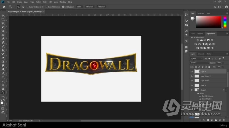229x128 pixels.
Task: Add a layer mask using bottom icon
Action: [x=208, y=120]
